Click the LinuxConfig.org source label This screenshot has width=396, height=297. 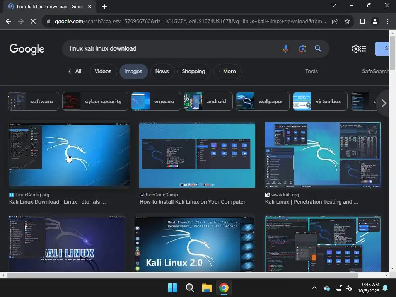tap(29, 195)
